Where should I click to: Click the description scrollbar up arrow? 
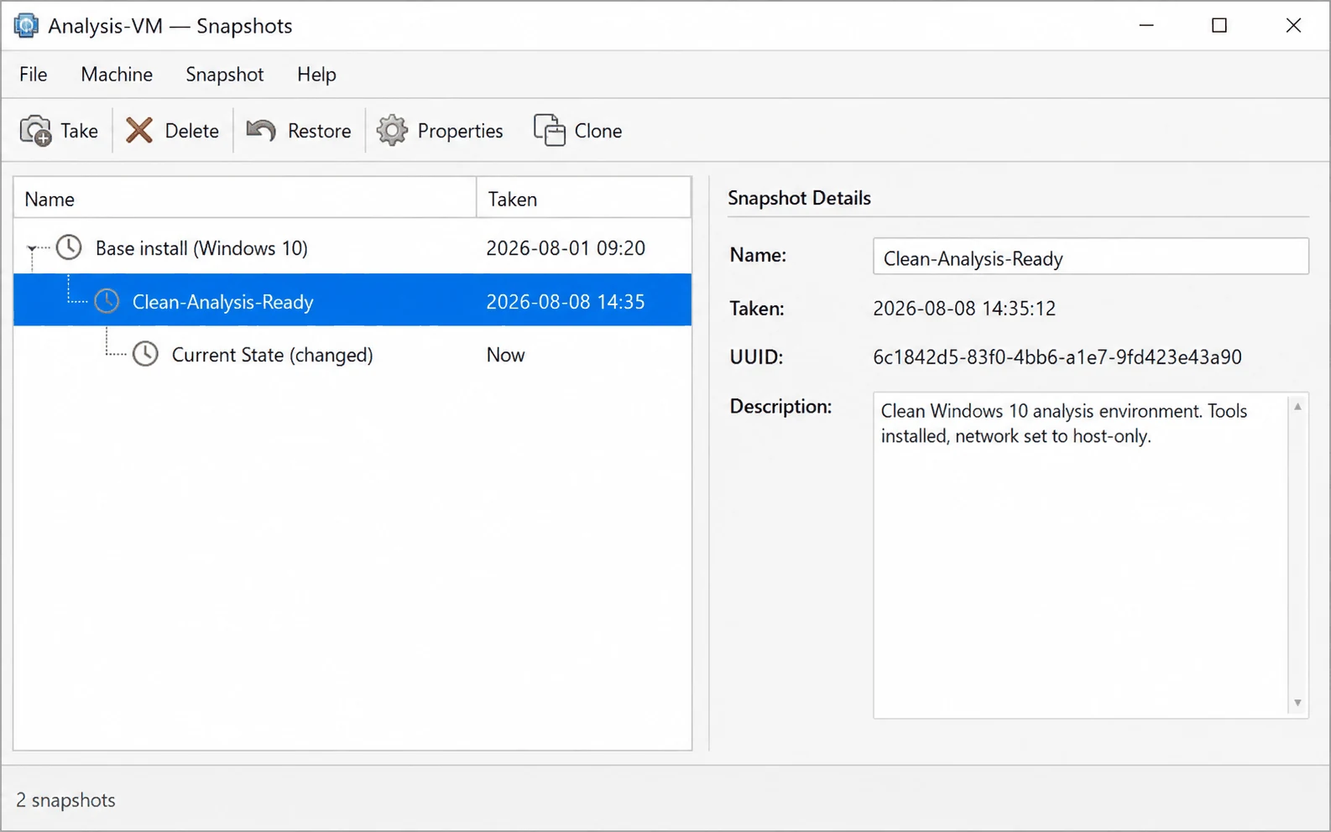pyautogui.click(x=1297, y=406)
